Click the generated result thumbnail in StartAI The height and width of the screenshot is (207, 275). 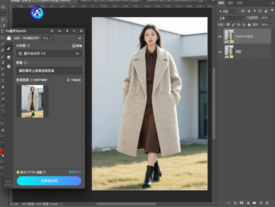[x=32, y=101]
